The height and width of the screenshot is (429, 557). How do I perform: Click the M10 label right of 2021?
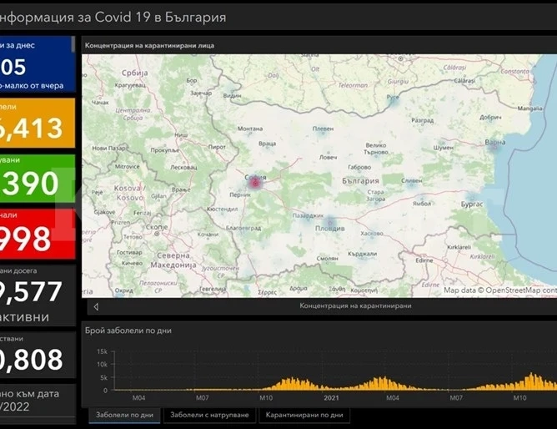click(x=519, y=398)
